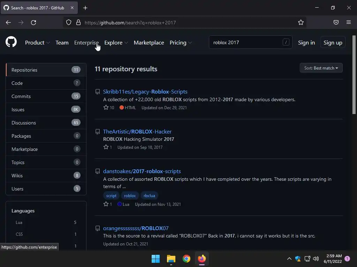Open the Enterprise nav link
The image size is (357, 267).
point(86,42)
